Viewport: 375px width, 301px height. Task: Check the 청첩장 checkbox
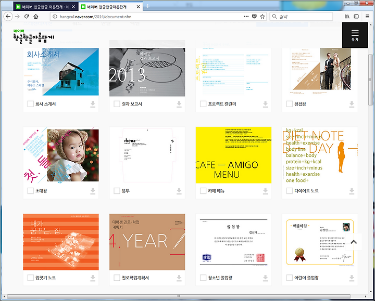(290, 104)
